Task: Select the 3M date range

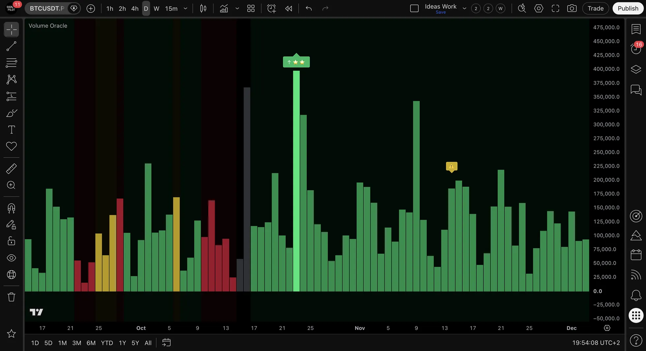Action: 77,343
